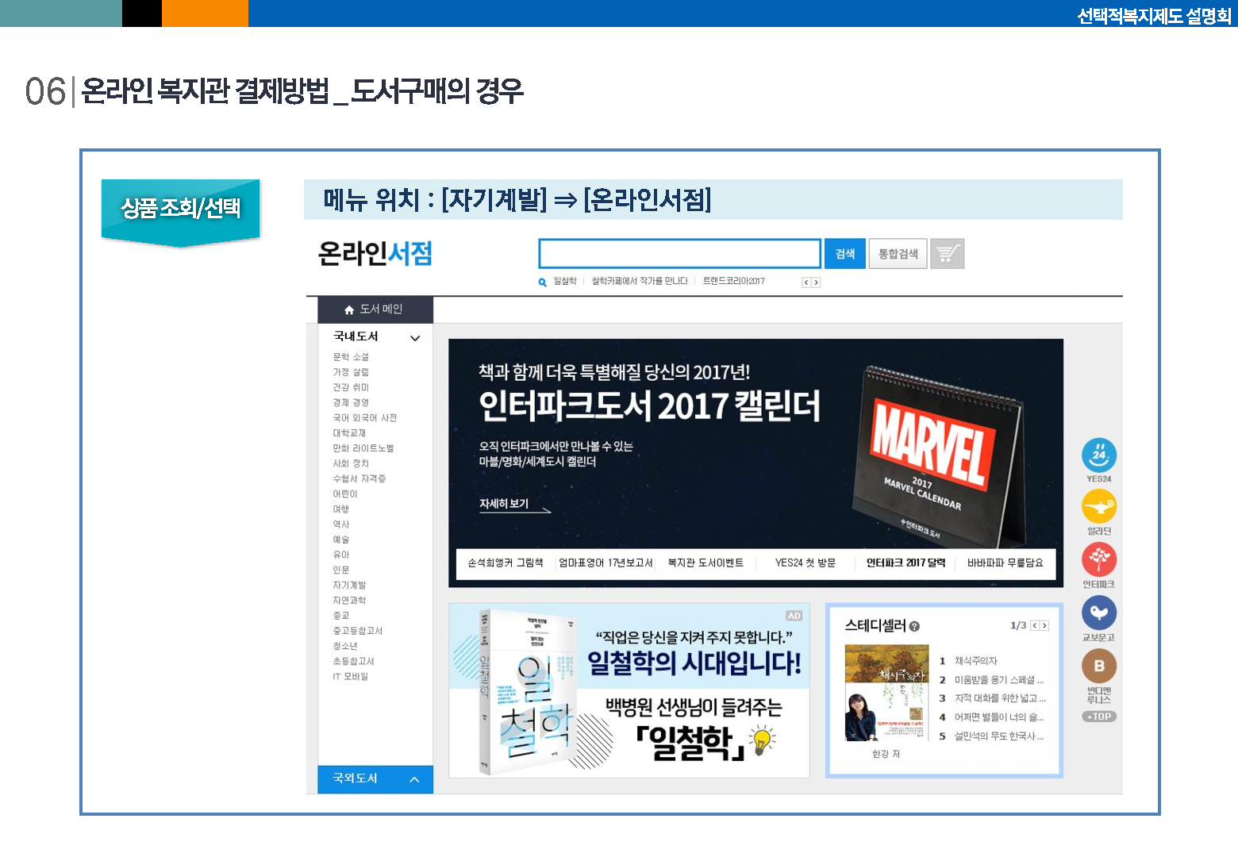This screenshot has height=857, width=1238.
Task: Open the 경제 경영 category
Action: (x=351, y=402)
